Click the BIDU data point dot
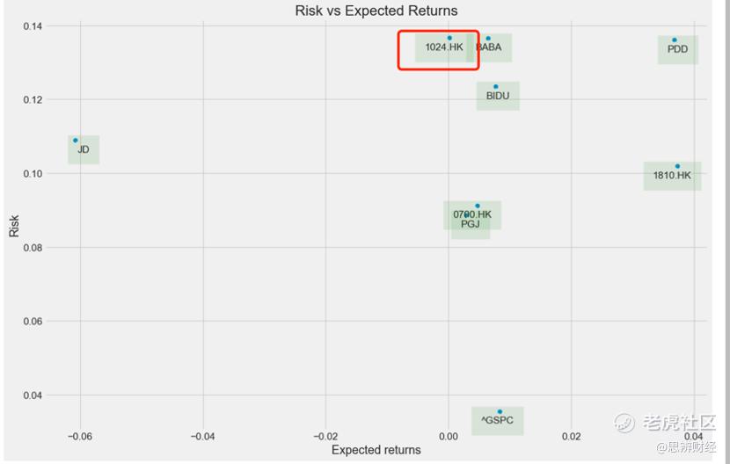730x464 pixels. 496,87
